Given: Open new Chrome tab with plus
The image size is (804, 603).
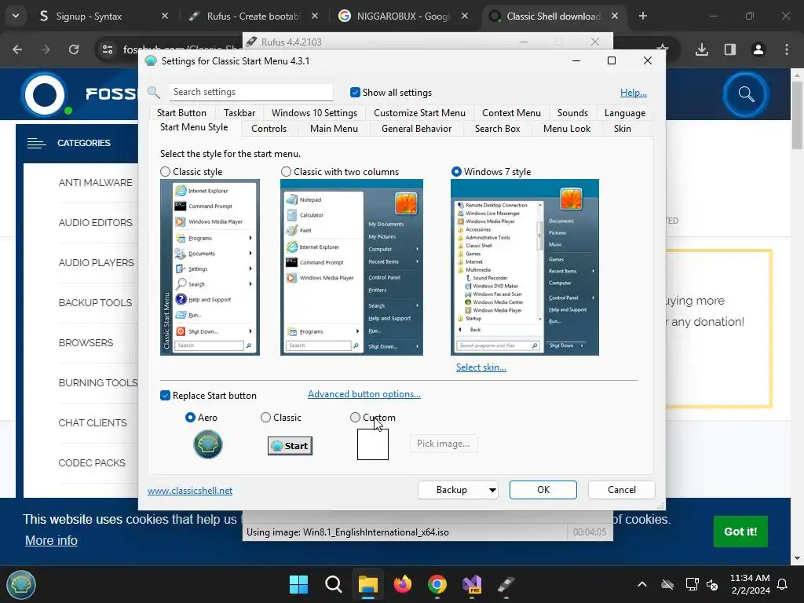Looking at the screenshot, I should [x=643, y=16].
